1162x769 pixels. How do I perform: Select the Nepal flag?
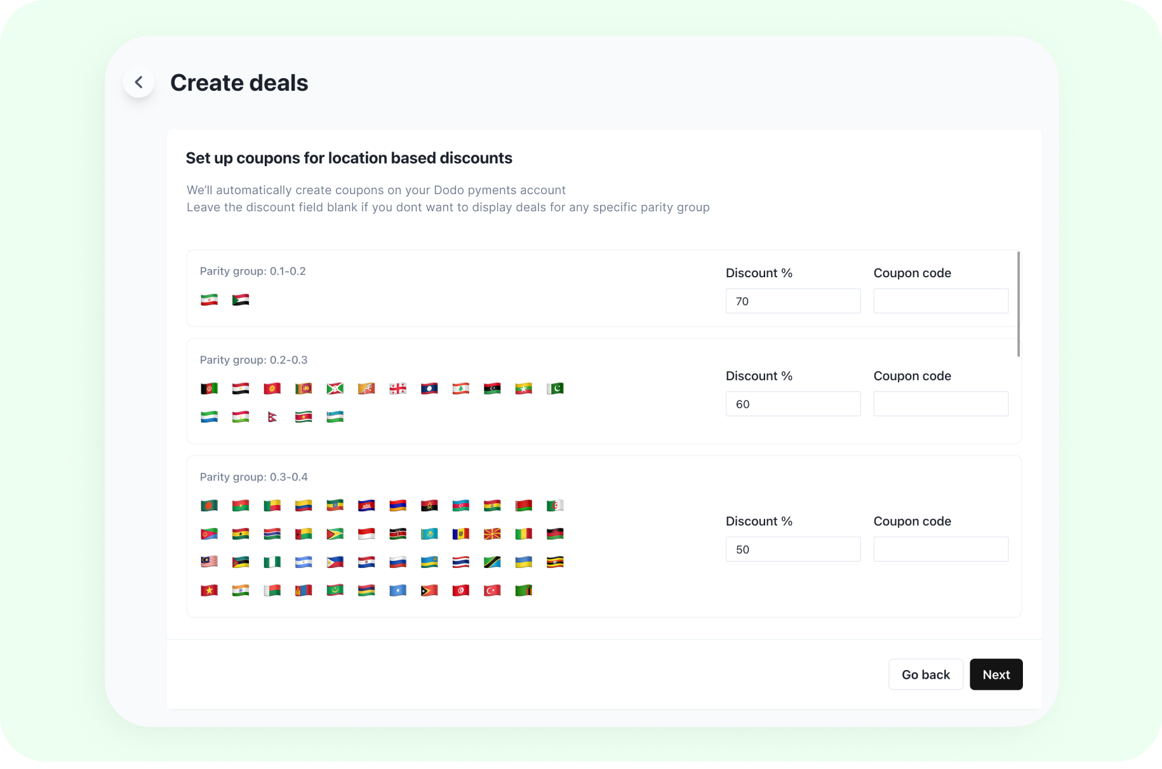[272, 417]
